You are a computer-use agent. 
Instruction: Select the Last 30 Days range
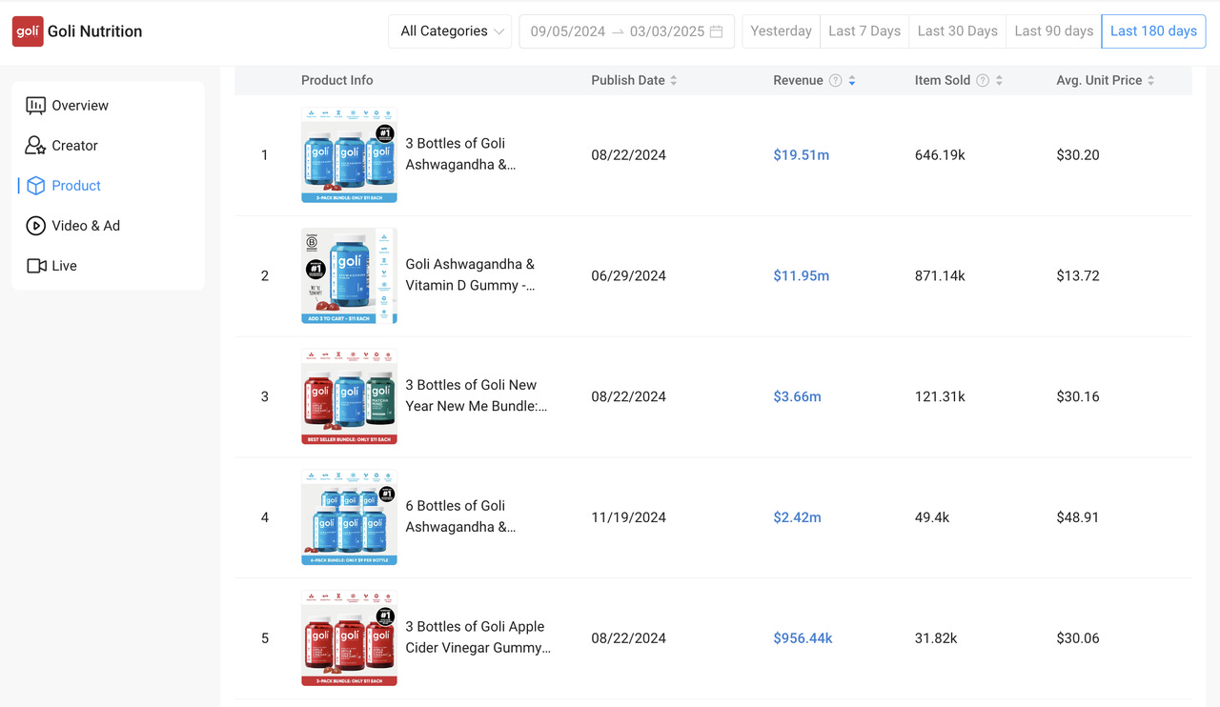coord(957,31)
